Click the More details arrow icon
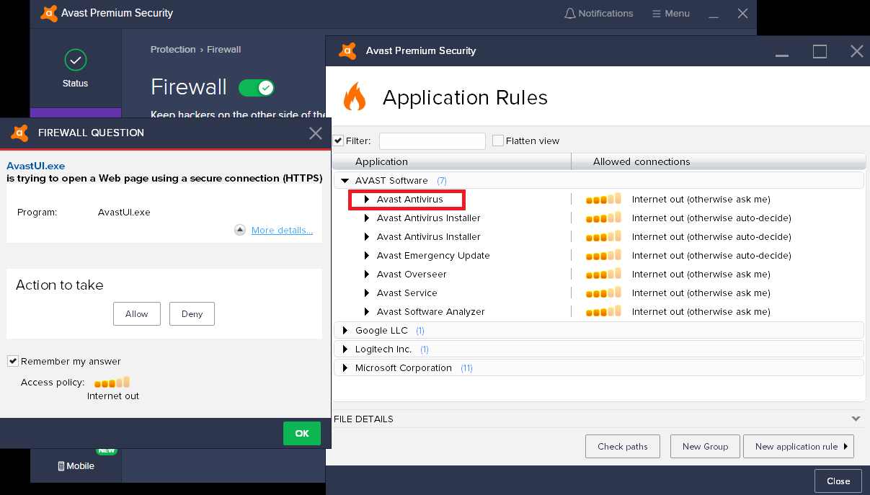Image resolution: width=870 pixels, height=495 pixels. (240, 230)
